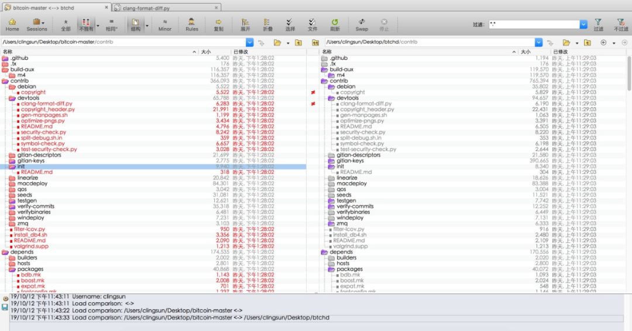Sort left pane by 名称 column
This screenshot has width=632, height=331.
99,51
